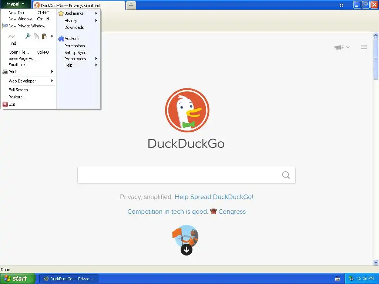Choose New Private Window
Viewport: 379px width, 284px height.
[28, 26]
